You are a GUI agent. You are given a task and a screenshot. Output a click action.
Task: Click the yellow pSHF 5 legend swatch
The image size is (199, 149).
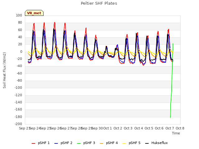pyautogui.click(x=124, y=143)
